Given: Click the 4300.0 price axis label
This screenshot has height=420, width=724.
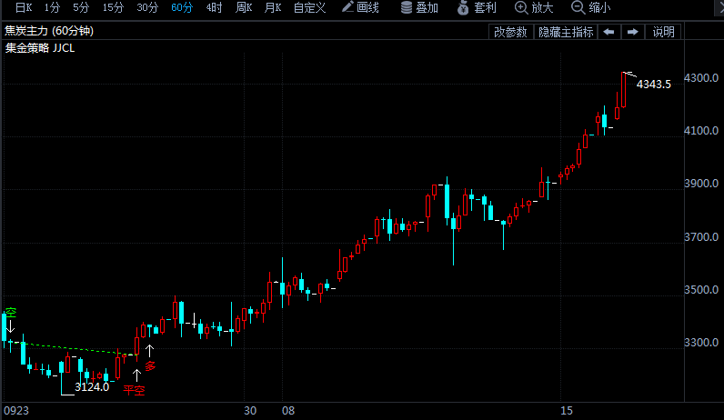Looking at the screenshot, I should pyautogui.click(x=701, y=77).
